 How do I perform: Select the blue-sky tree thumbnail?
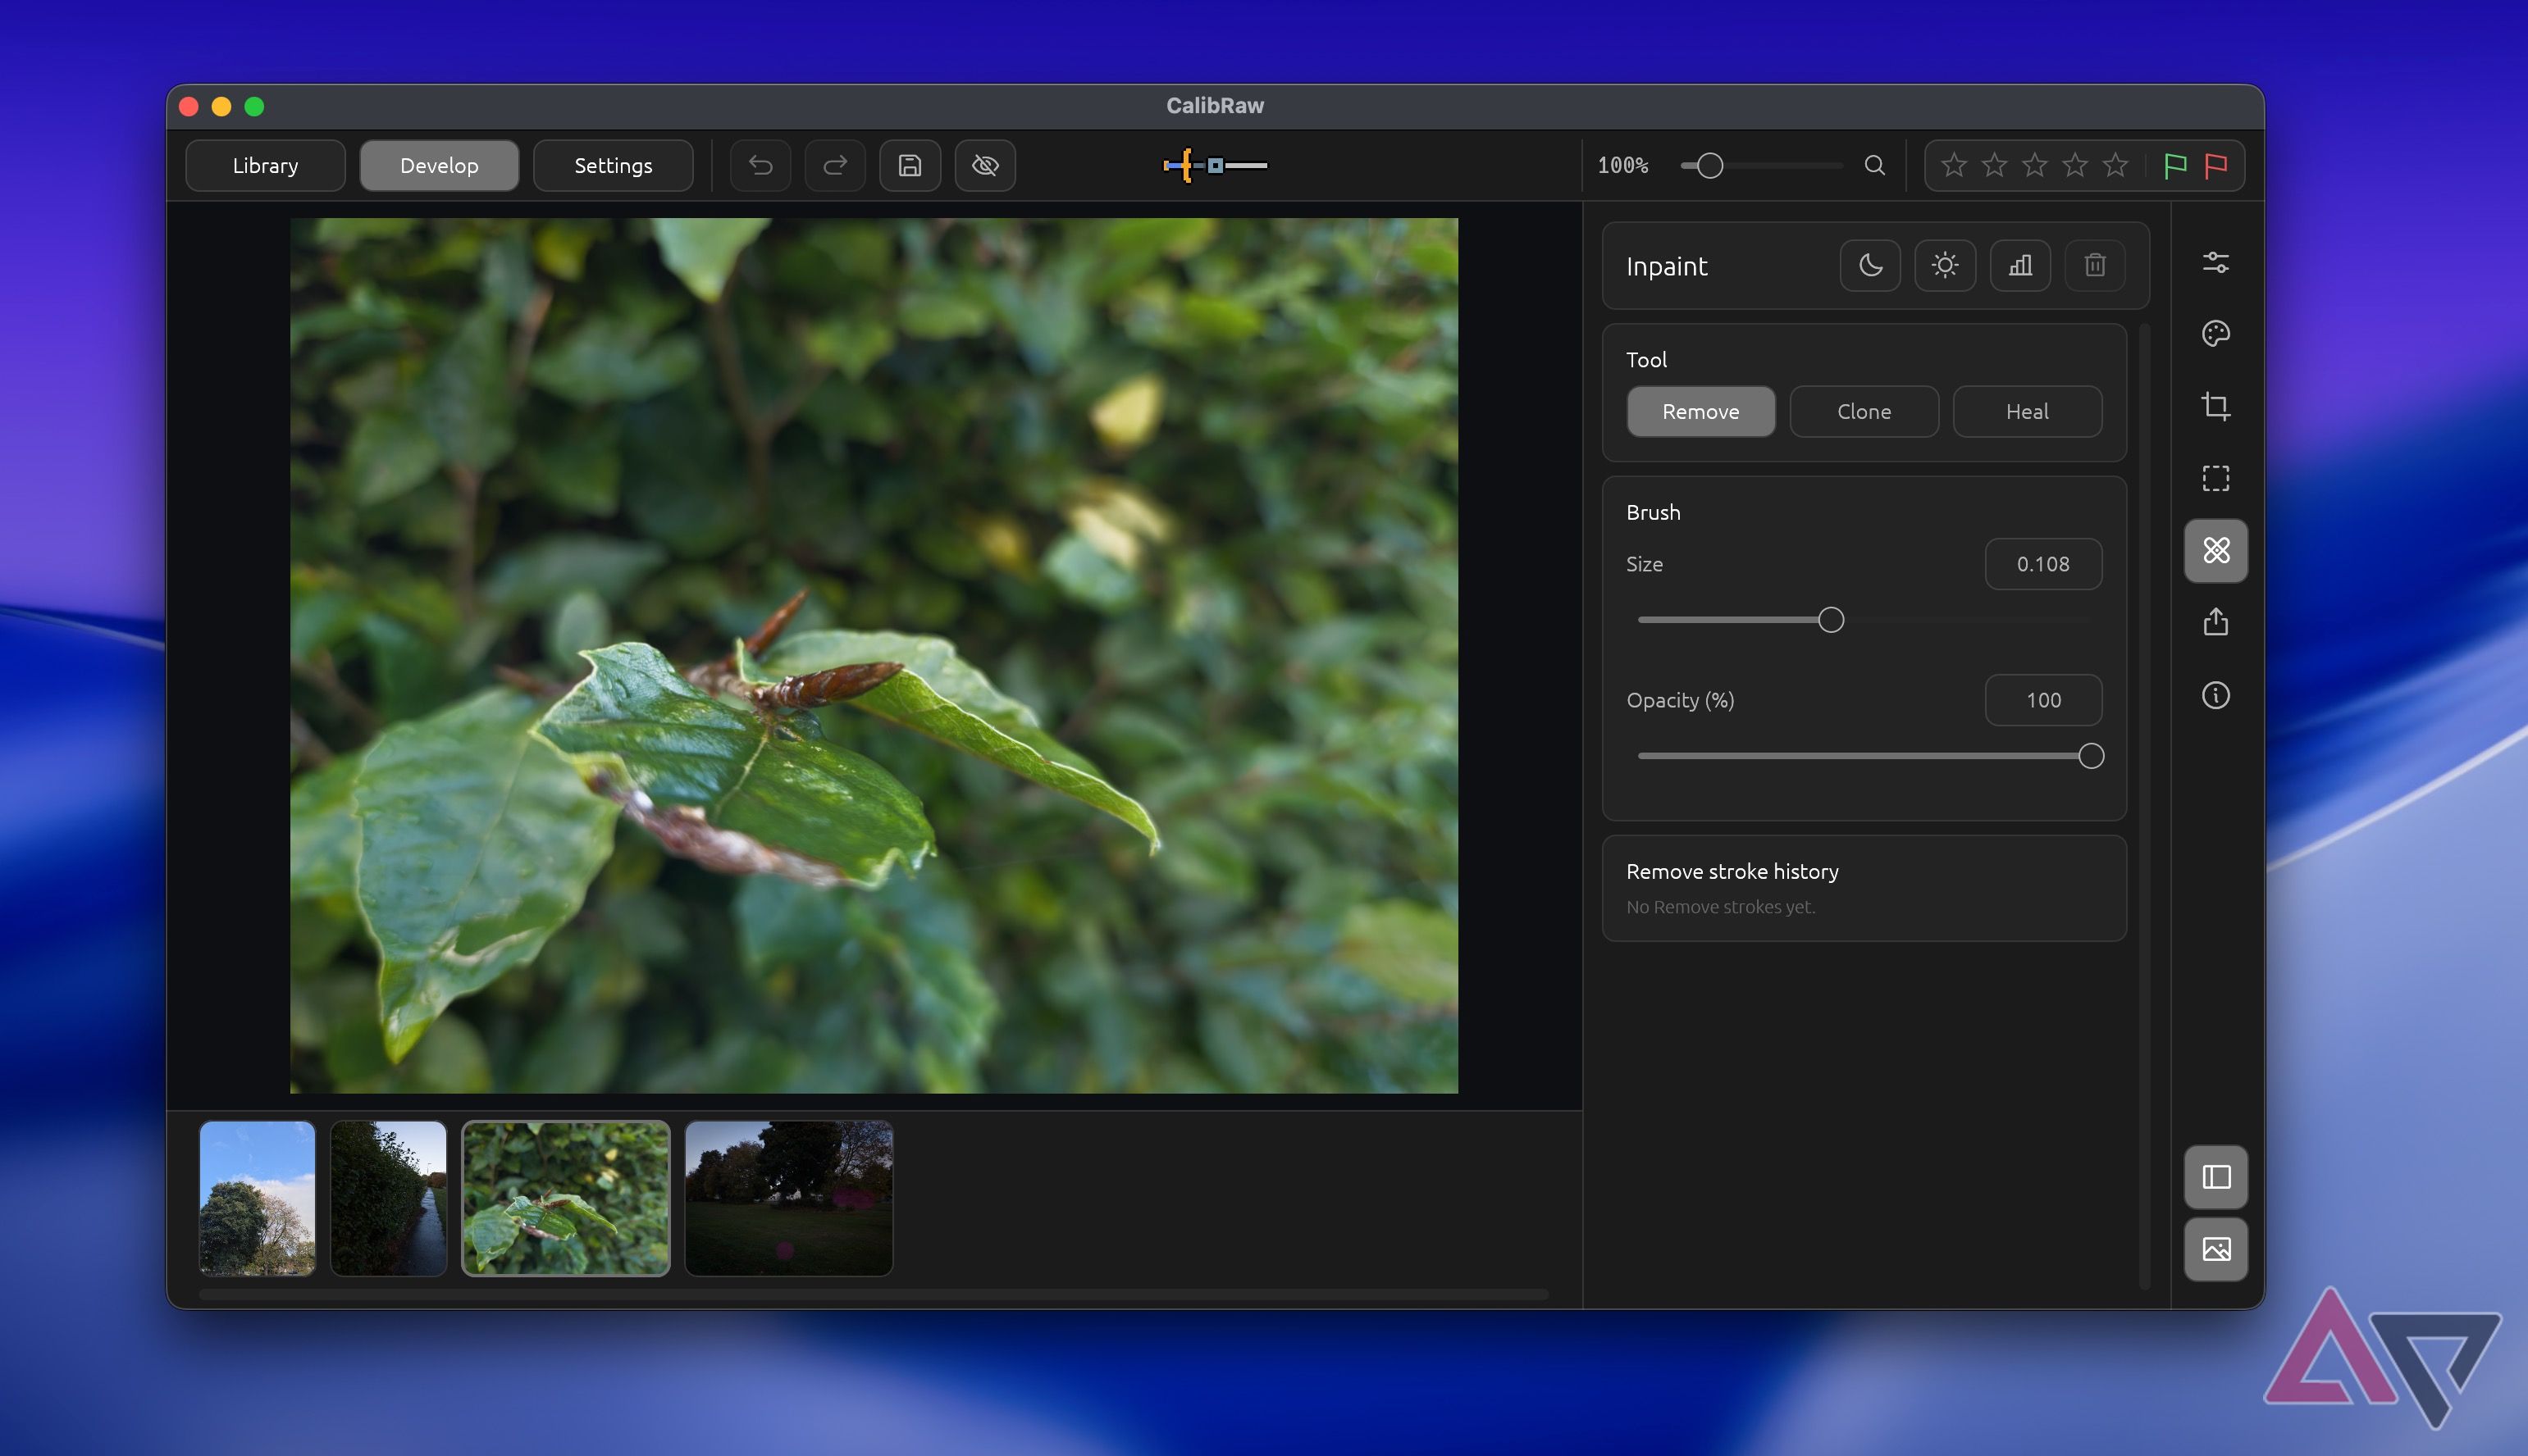pos(257,1198)
